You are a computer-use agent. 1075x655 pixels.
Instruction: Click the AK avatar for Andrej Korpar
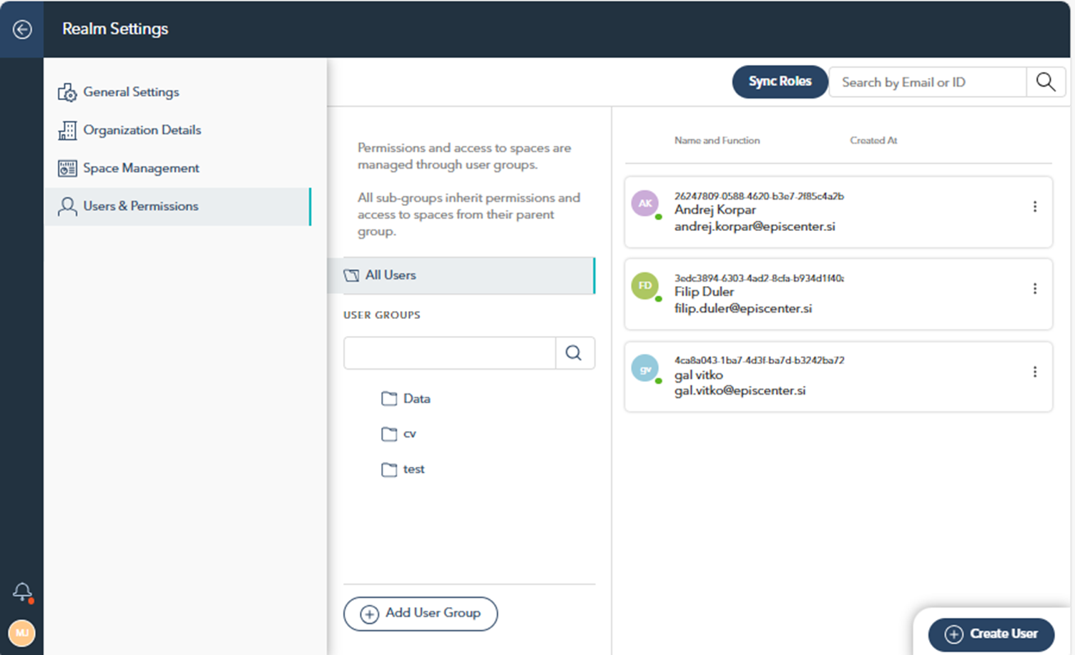point(645,204)
